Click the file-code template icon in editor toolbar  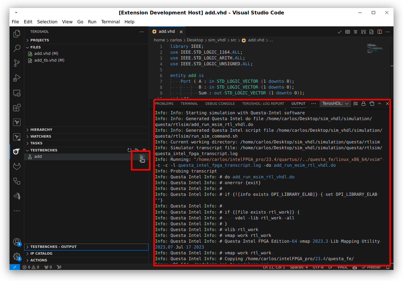click(371, 32)
